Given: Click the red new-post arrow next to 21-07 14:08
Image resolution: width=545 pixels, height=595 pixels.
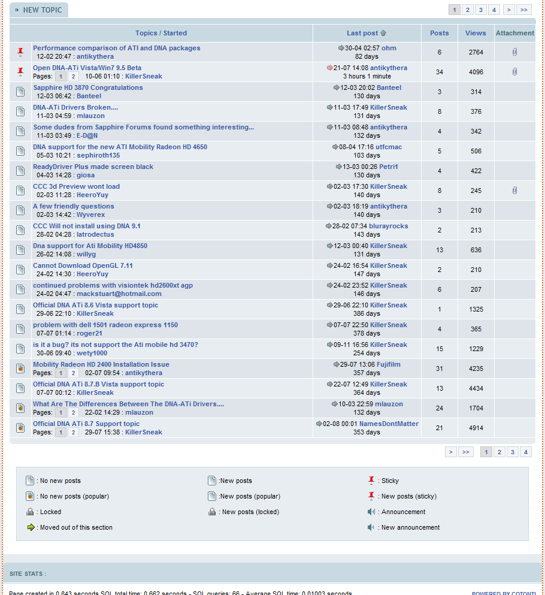Looking at the screenshot, I should tap(330, 68).
